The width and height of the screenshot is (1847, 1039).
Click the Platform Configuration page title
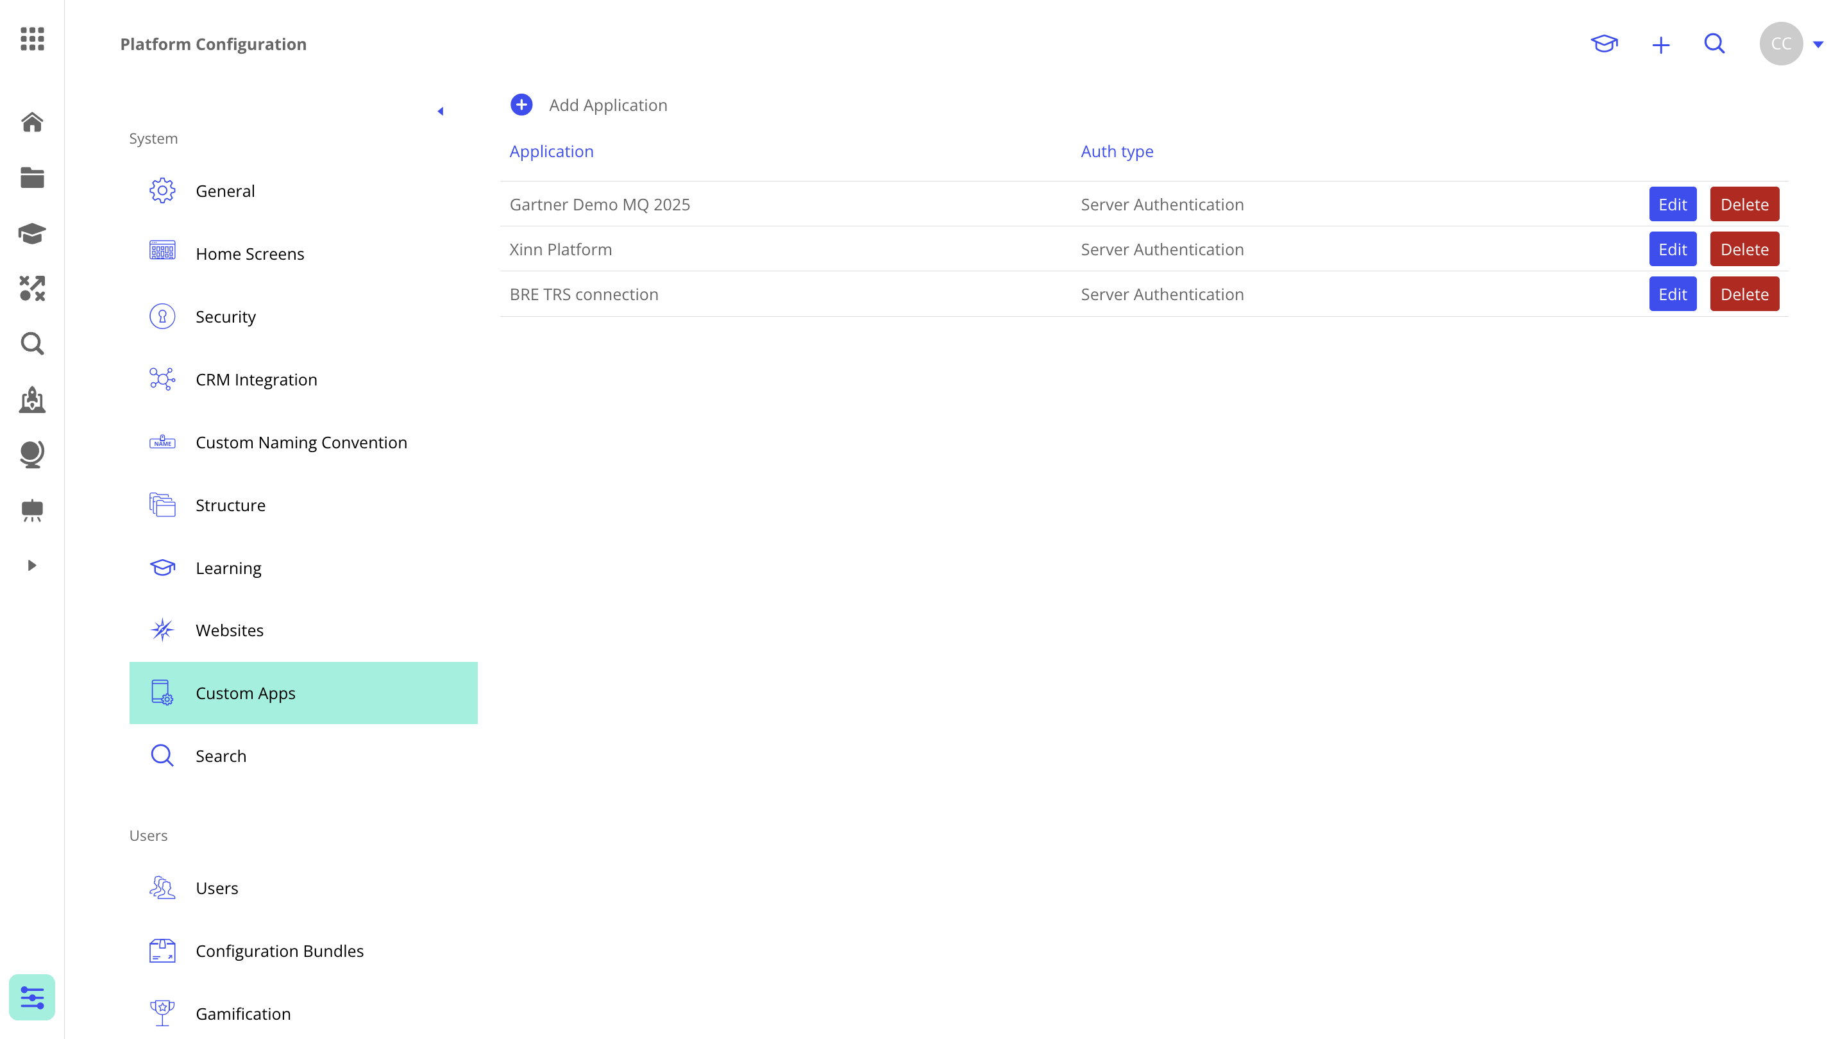(x=213, y=44)
